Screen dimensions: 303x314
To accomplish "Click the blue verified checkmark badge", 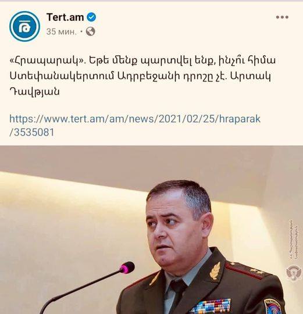I will click(x=91, y=17).
